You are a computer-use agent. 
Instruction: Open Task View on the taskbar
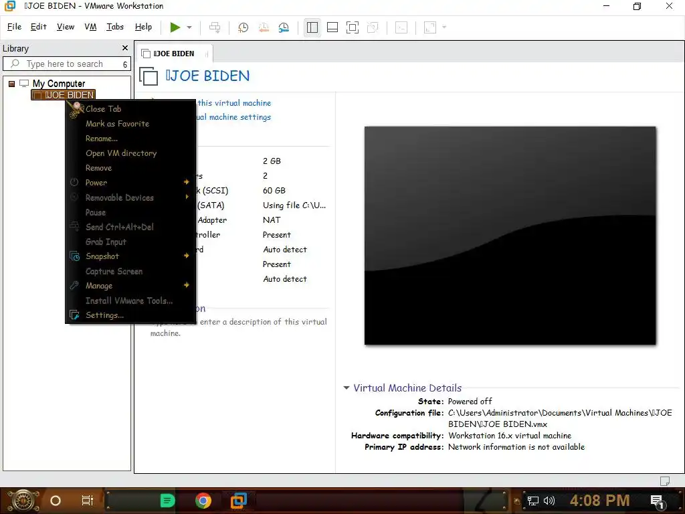tap(88, 501)
